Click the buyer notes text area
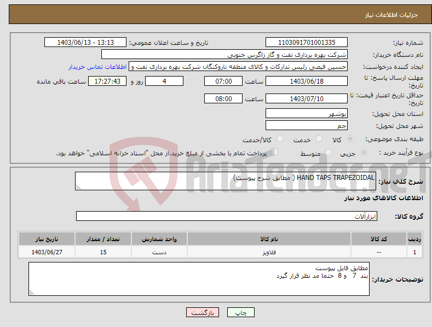This screenshot has width=432, height=327. pos(199,279)
